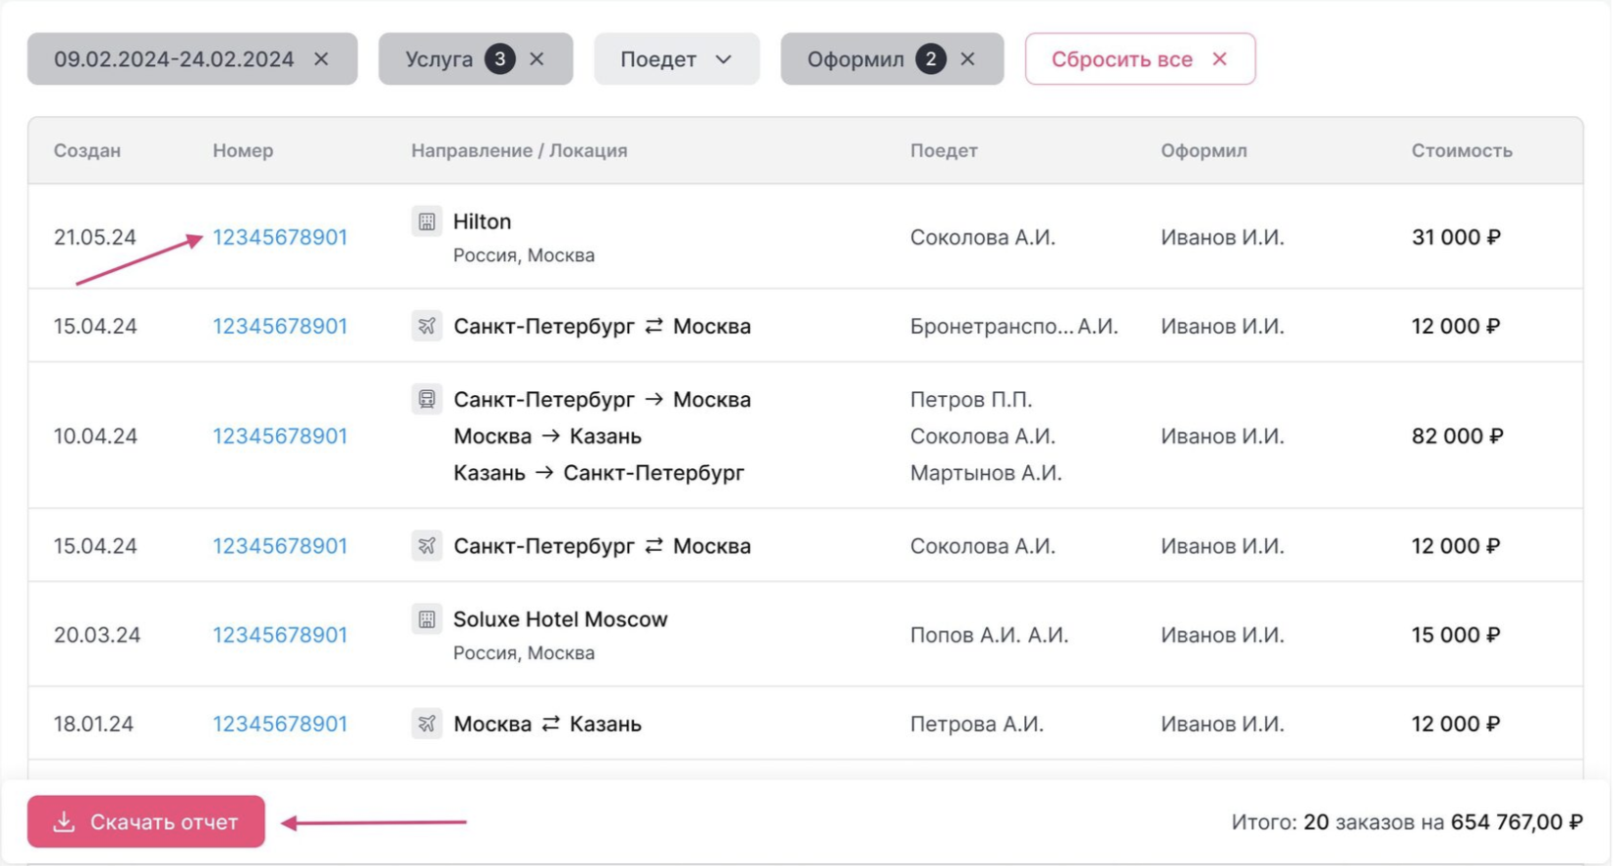Open order link dated 20.03.24
Image resolution: width=1617 pixels, height=866 pixels.
click(x=280, y=635)
